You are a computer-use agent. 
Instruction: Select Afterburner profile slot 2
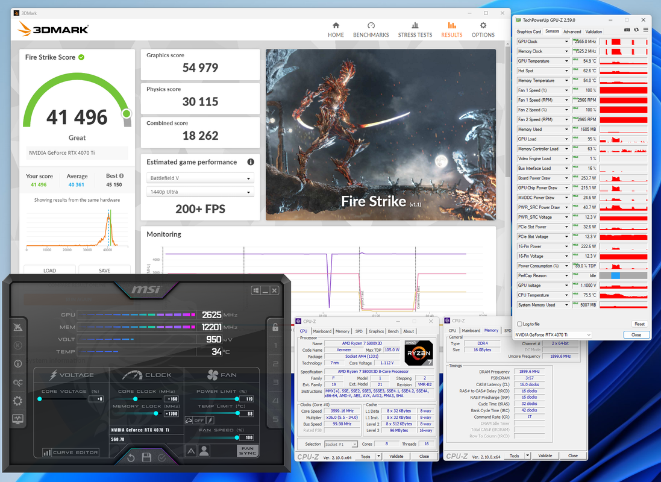click(275, 364)
